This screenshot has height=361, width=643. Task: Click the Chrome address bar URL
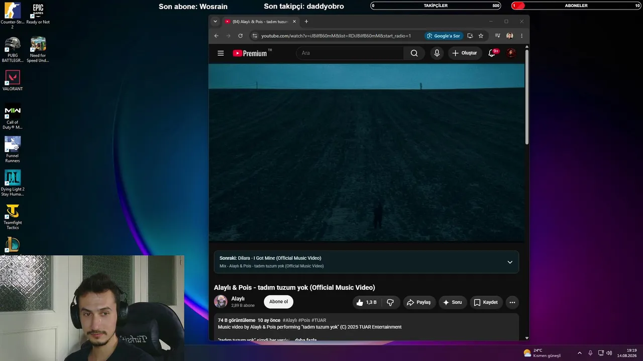[336, 36]
